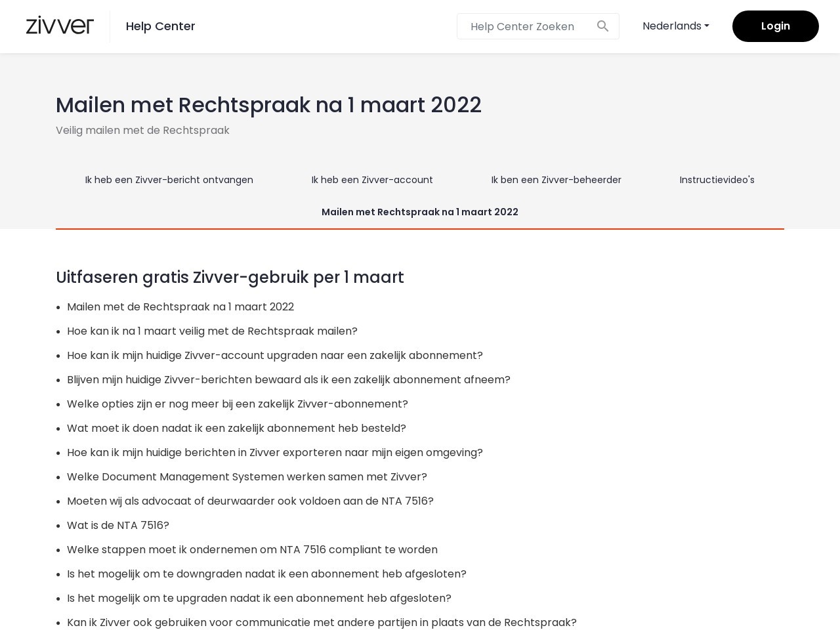
Task: Select the 'Ik ben een Zivver-beheerder' tab
Action: [556, 180]
